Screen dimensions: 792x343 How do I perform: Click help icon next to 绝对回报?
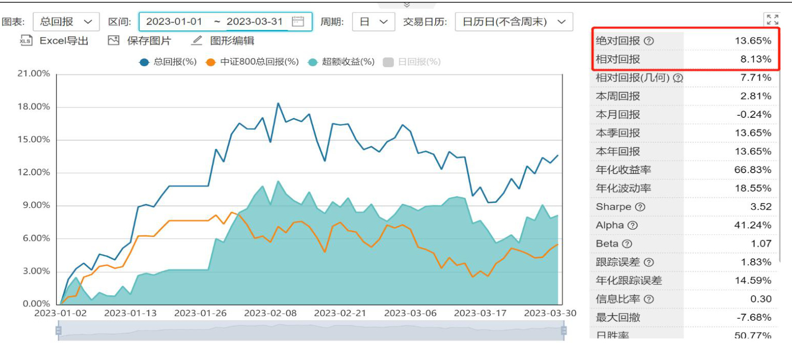(x=649, y=41)
